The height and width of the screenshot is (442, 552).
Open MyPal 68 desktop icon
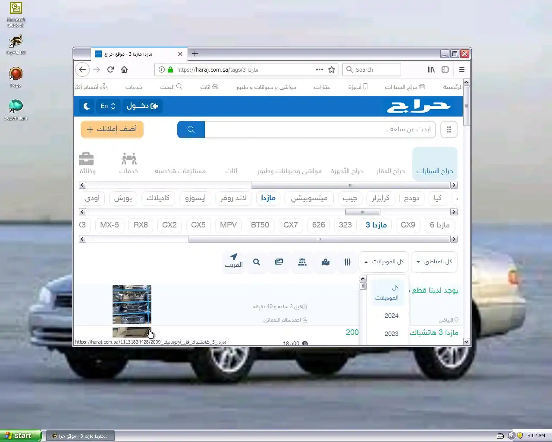click(x=16, y=45)
